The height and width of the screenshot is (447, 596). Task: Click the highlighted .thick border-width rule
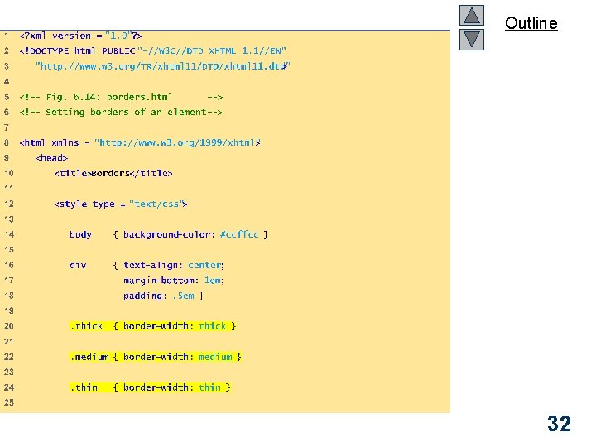pyautogui.click(x=153, y=326)
